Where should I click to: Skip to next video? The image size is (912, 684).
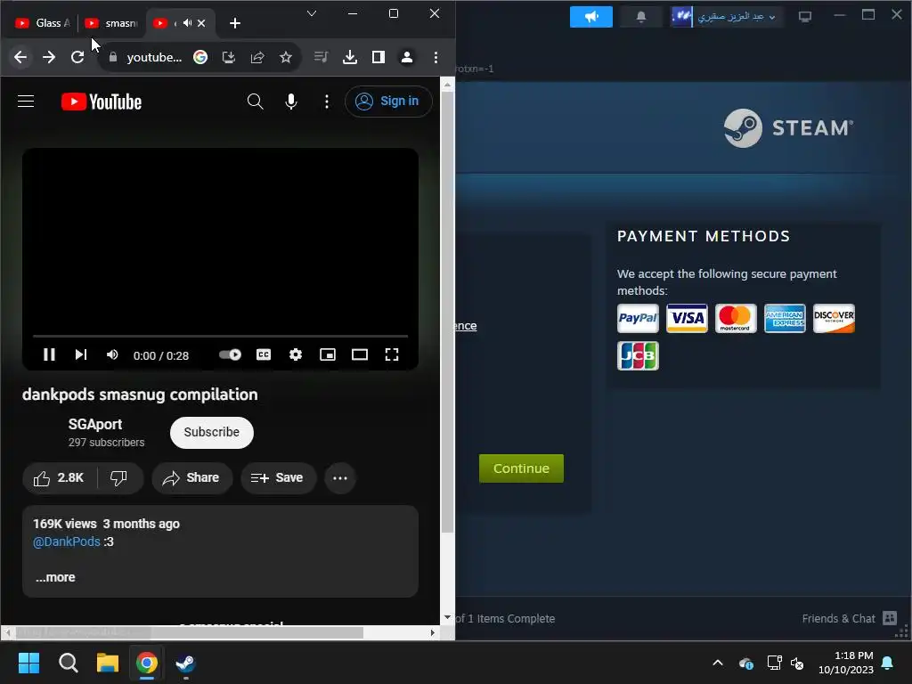point(81,354)
